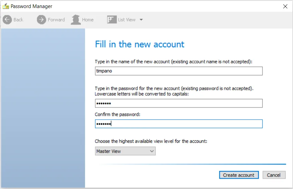Viewport: 293px width, 189px height.
Task: Click the List View icon
Action: tap(112, 19)
